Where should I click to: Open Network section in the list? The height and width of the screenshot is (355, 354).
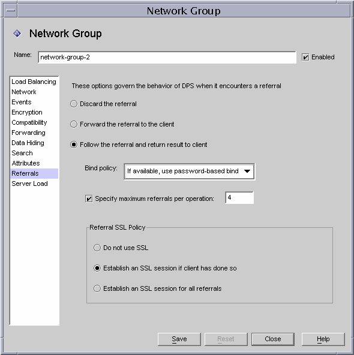tap(34, 92)
